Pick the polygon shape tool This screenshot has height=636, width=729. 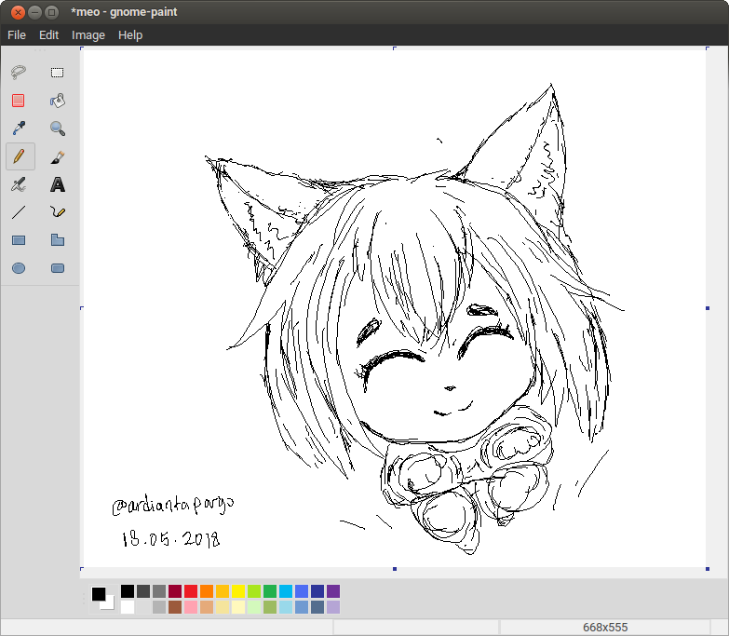[x=57, y=240]
